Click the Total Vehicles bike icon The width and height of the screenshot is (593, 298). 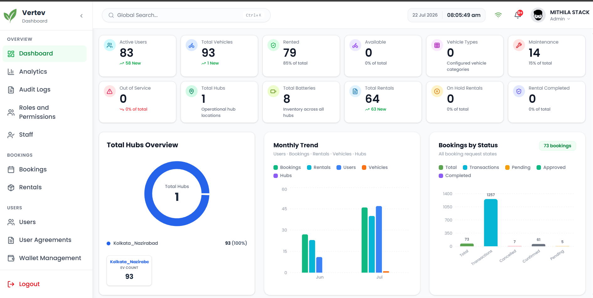192,45
